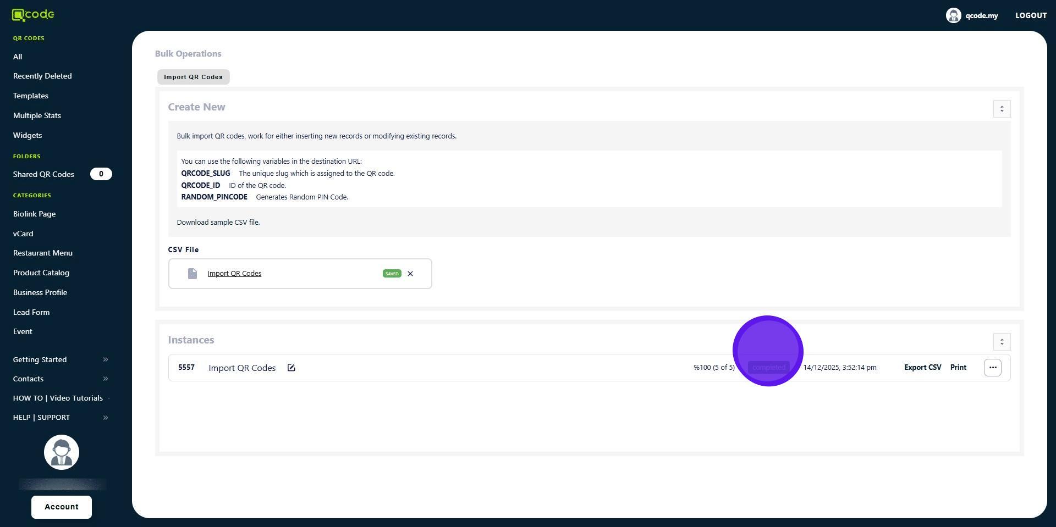Click the user avatar icon in header
Viewport: 1056px width, 527px height.
953,15
